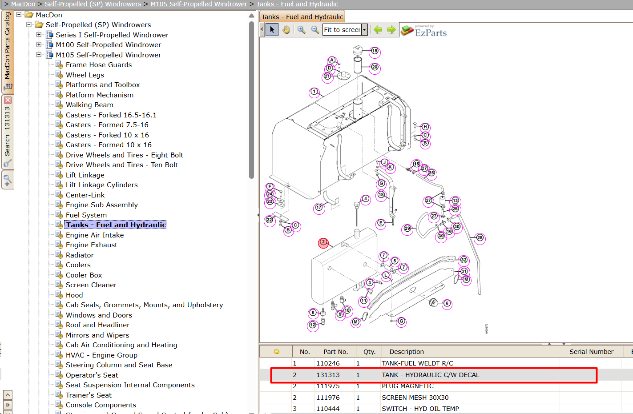This screenshot has width=633, height=414.
Task: Expand M100 Self-Propelled Windrower node
Action: coord(39,44)
